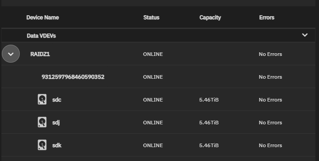This screenshot has height=161, width=319.
Task: Click the Device Name column header
Action: (x=43, y=17)
